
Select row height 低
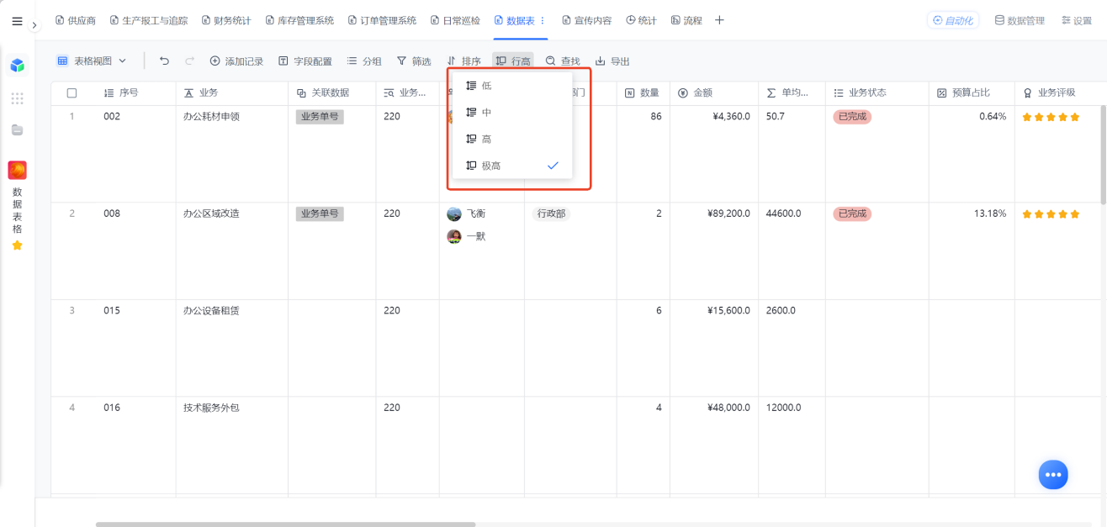tap(512, 86)
